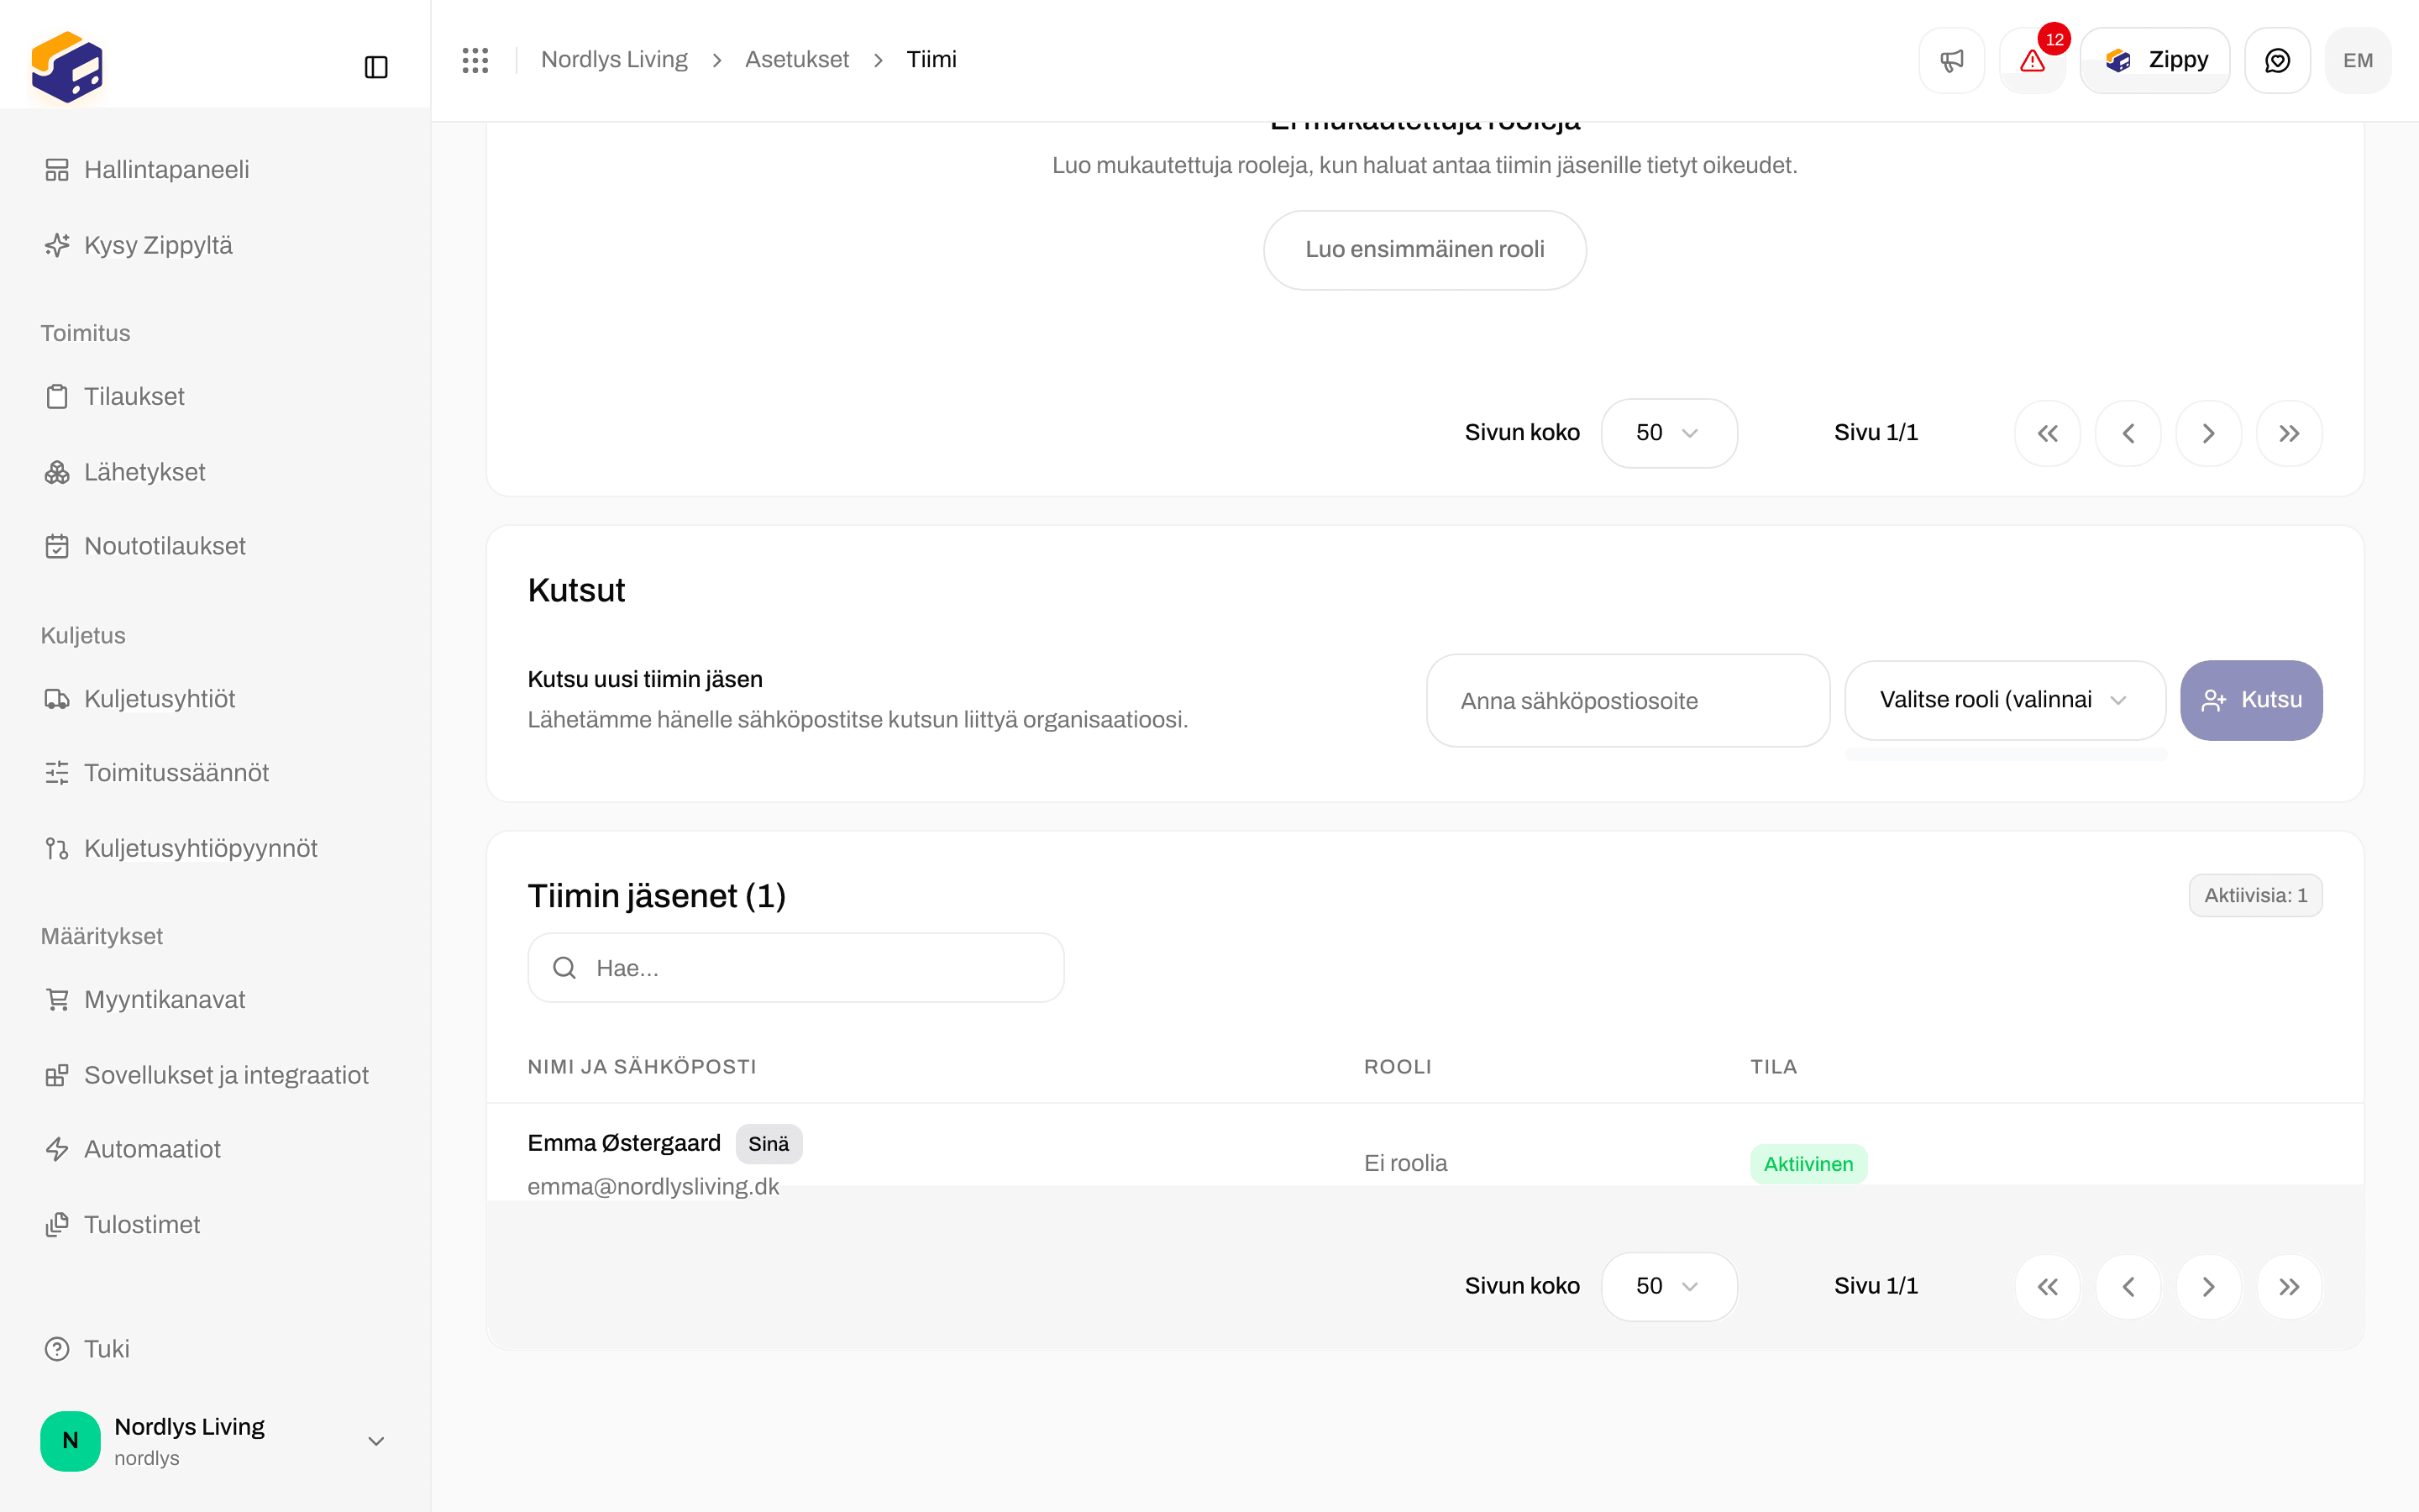This screenshot has height=1512, width=2419.
Task: Click the Kutsu invite button
Action: click(x=2251, y=700)
